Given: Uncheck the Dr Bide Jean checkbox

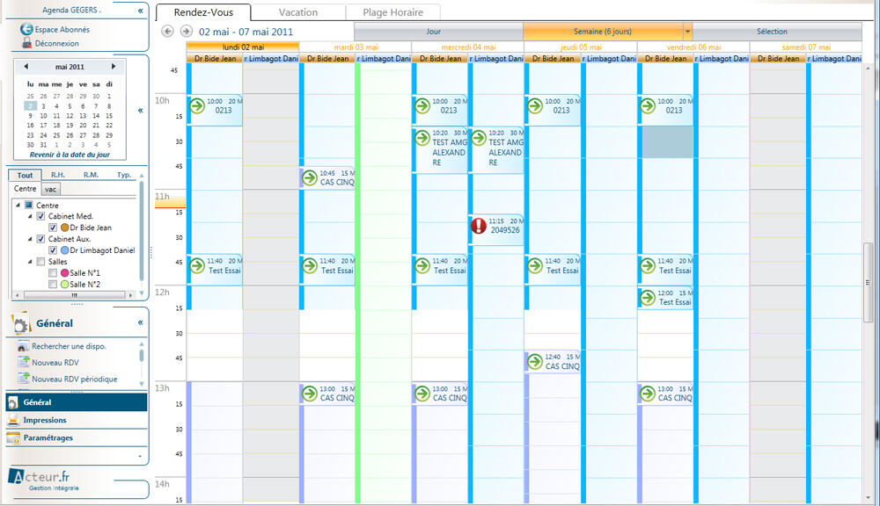Looking at the screenshot, I should click(53, 228).
